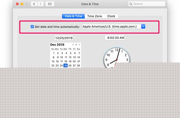Select December 9 in calendar
Image resolution: width=180 pixels, height=118 pixels.
tap(58, 57)
